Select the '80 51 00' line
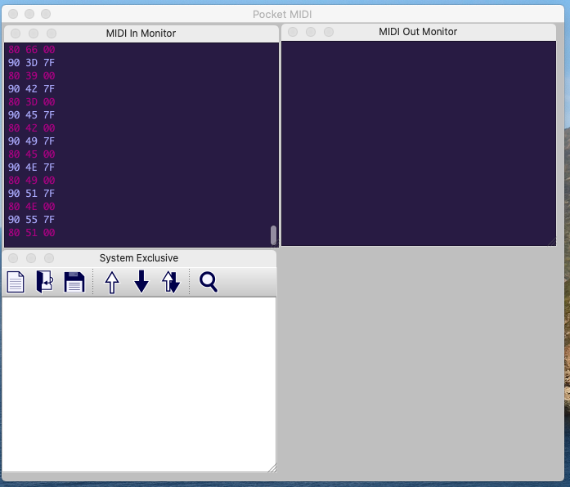Screen dimensions: 570x487 32,233
